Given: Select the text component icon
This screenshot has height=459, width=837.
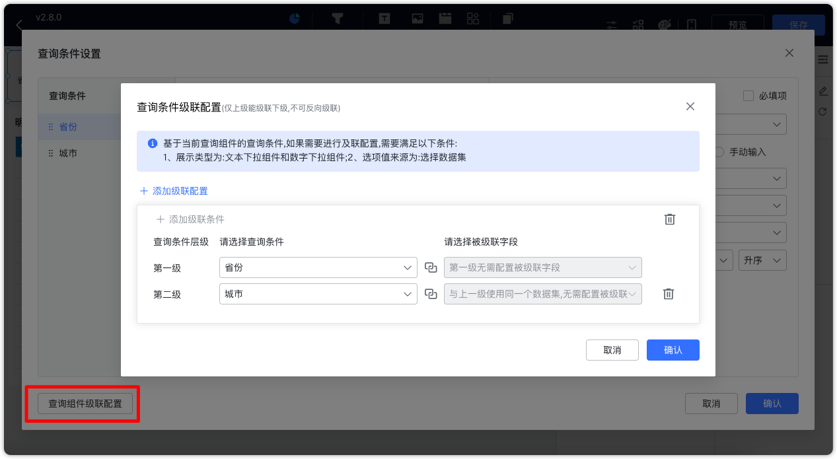Looking at the screenshot, I should [x=384, y=18].
